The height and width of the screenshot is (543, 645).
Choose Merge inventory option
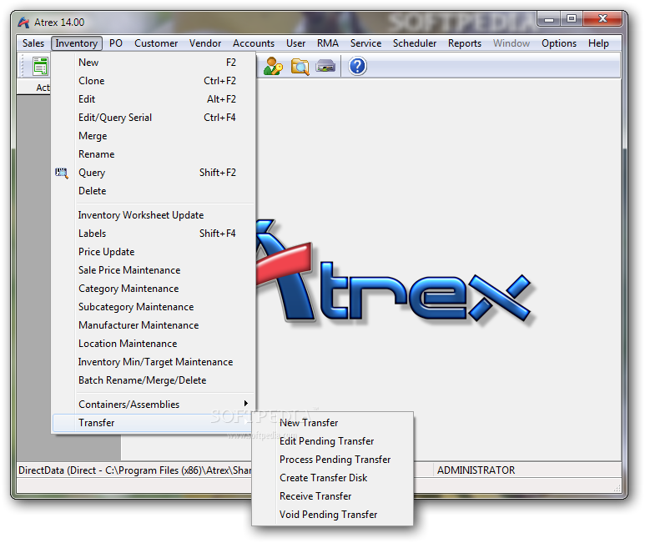tap(153, 136)
